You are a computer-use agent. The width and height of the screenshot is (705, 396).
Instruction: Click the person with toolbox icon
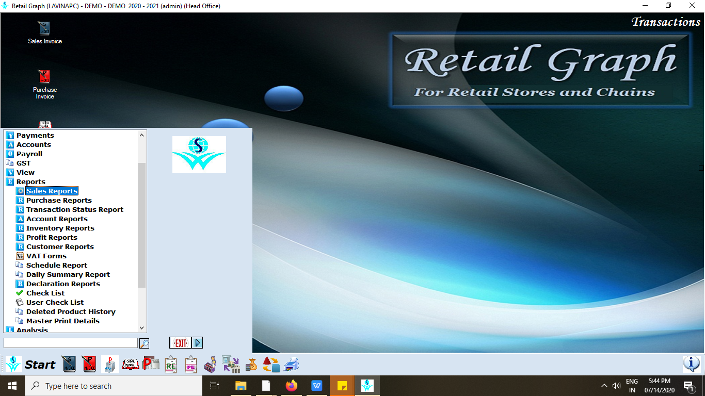point(210,365)
